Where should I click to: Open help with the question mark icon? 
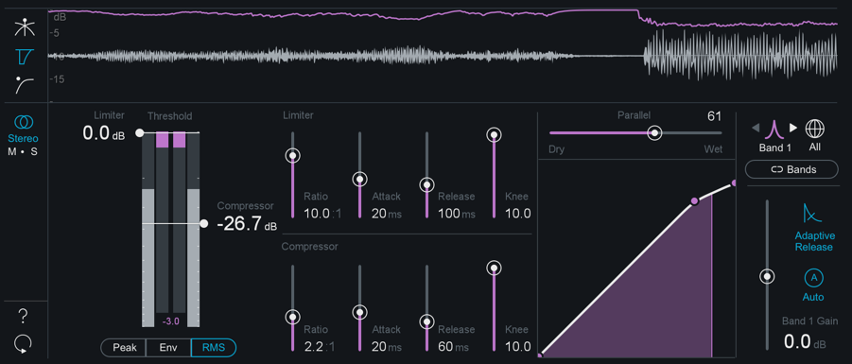[x=23, y=316]
